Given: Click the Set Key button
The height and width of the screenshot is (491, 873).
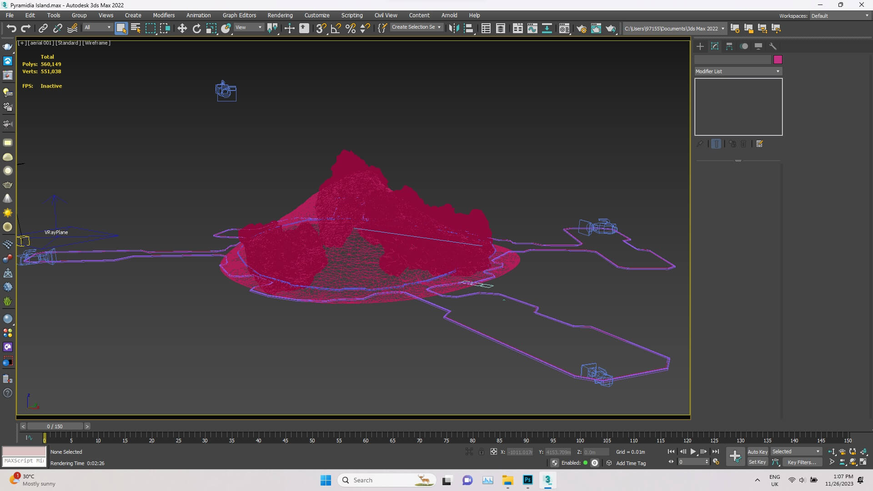Looking at the screenshot, I should [x=758, y=462].
